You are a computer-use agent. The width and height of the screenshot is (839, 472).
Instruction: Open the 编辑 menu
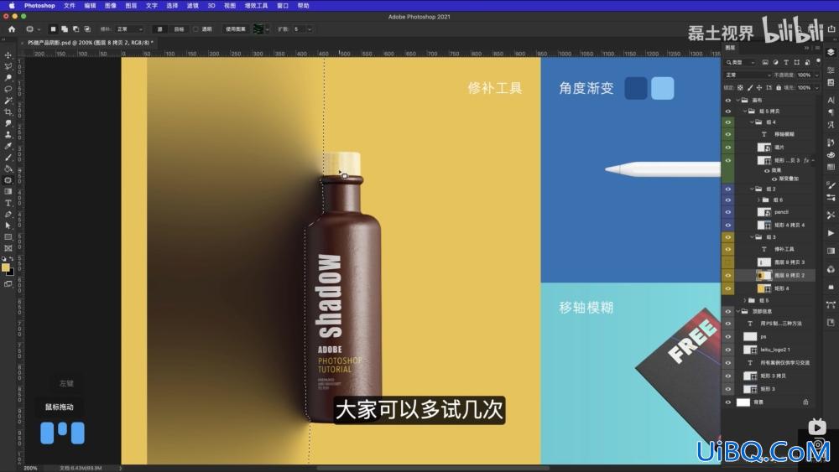(x=90, y=5)
